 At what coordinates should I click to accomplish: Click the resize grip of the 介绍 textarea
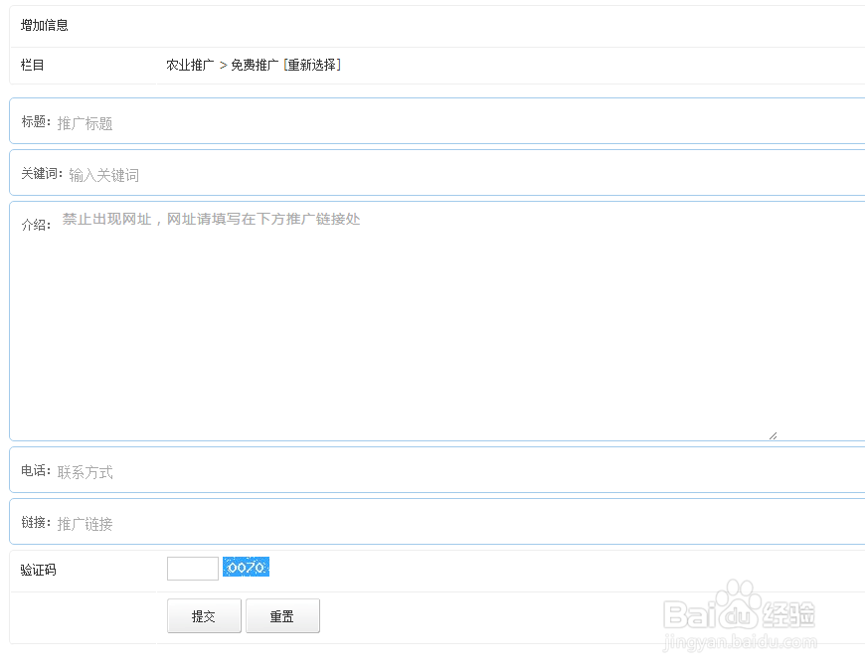coord(773,435)
